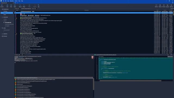Click the Push toolbar icon
This screenshot has height=98, width=174.
[x=11, y=6]
